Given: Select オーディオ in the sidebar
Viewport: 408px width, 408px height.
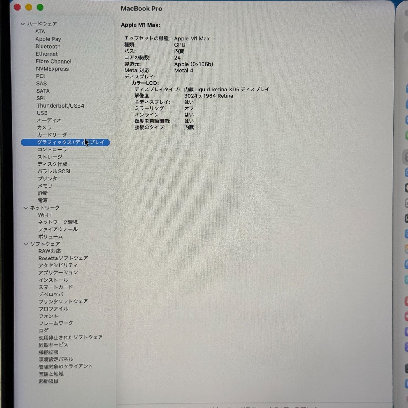Looking at the screenshot, I should tap(49, 120).
